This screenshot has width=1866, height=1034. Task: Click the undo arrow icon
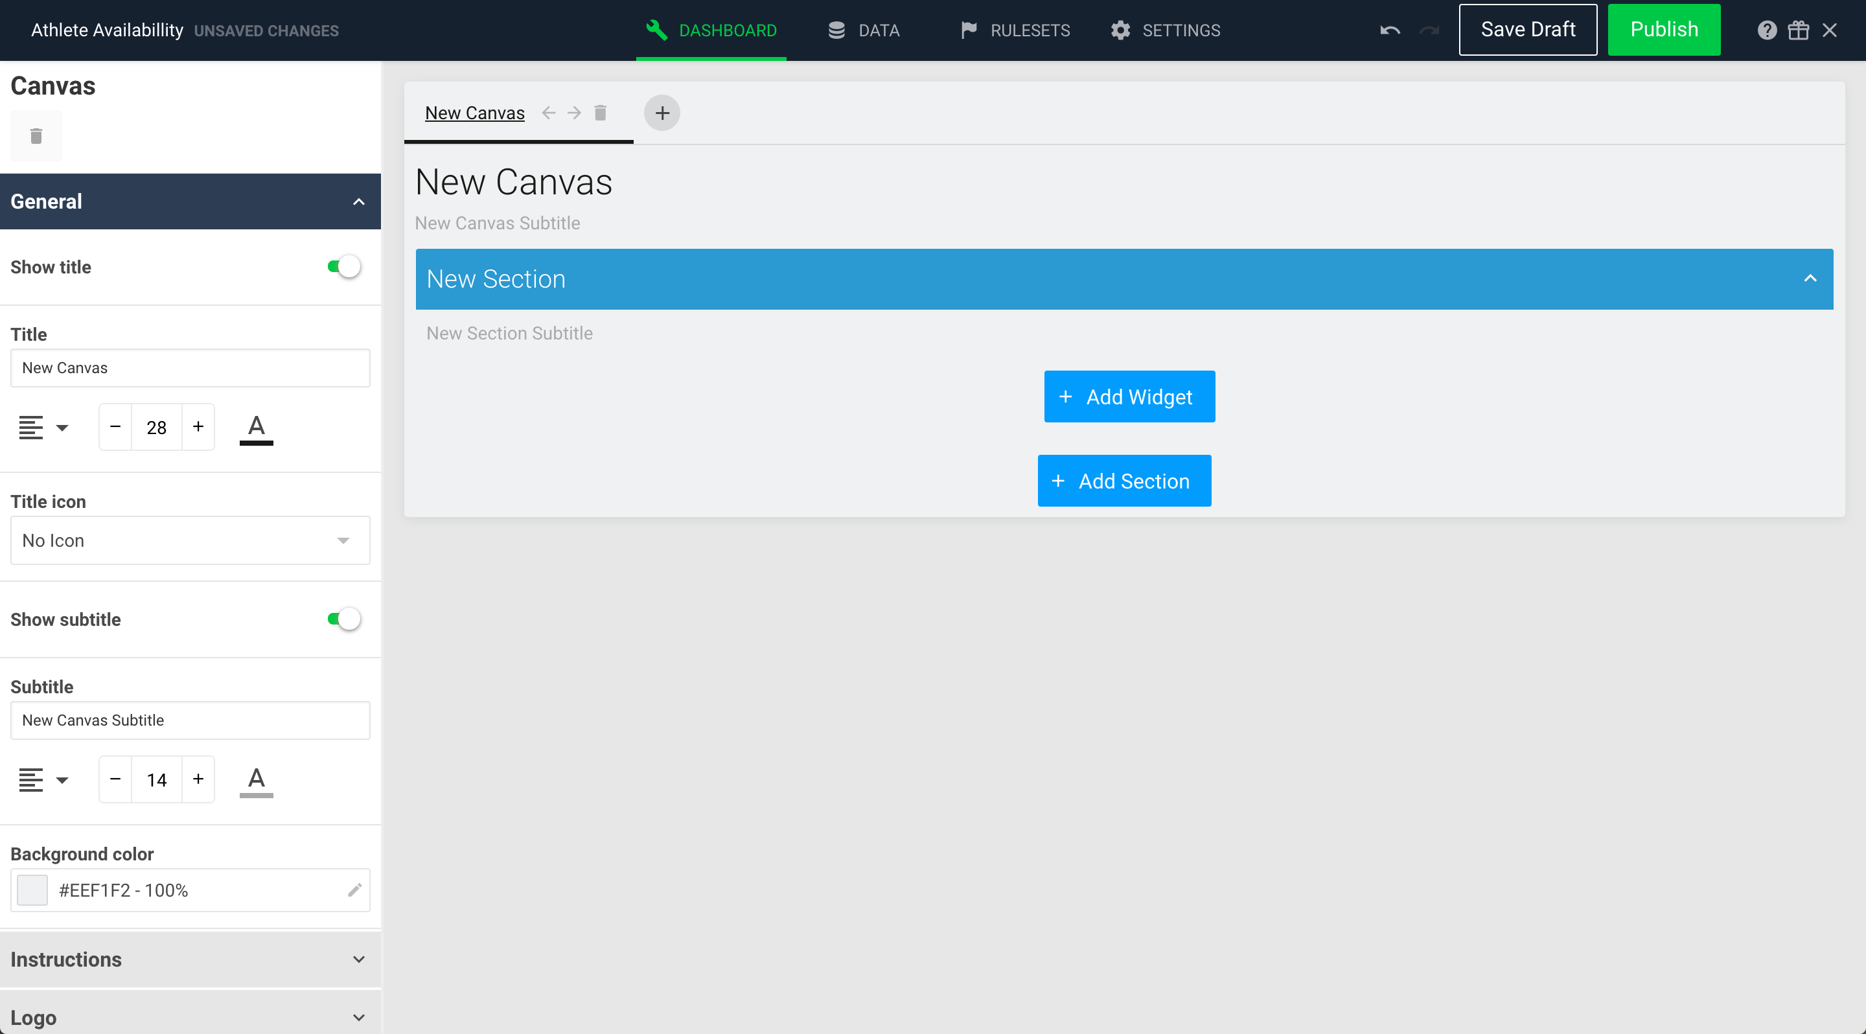tap(1388, 30)
